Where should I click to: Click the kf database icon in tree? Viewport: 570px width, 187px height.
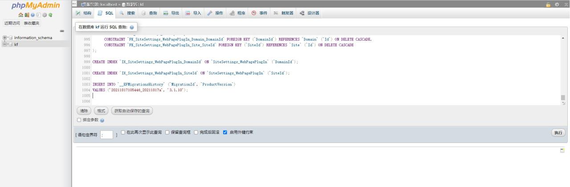10,44
